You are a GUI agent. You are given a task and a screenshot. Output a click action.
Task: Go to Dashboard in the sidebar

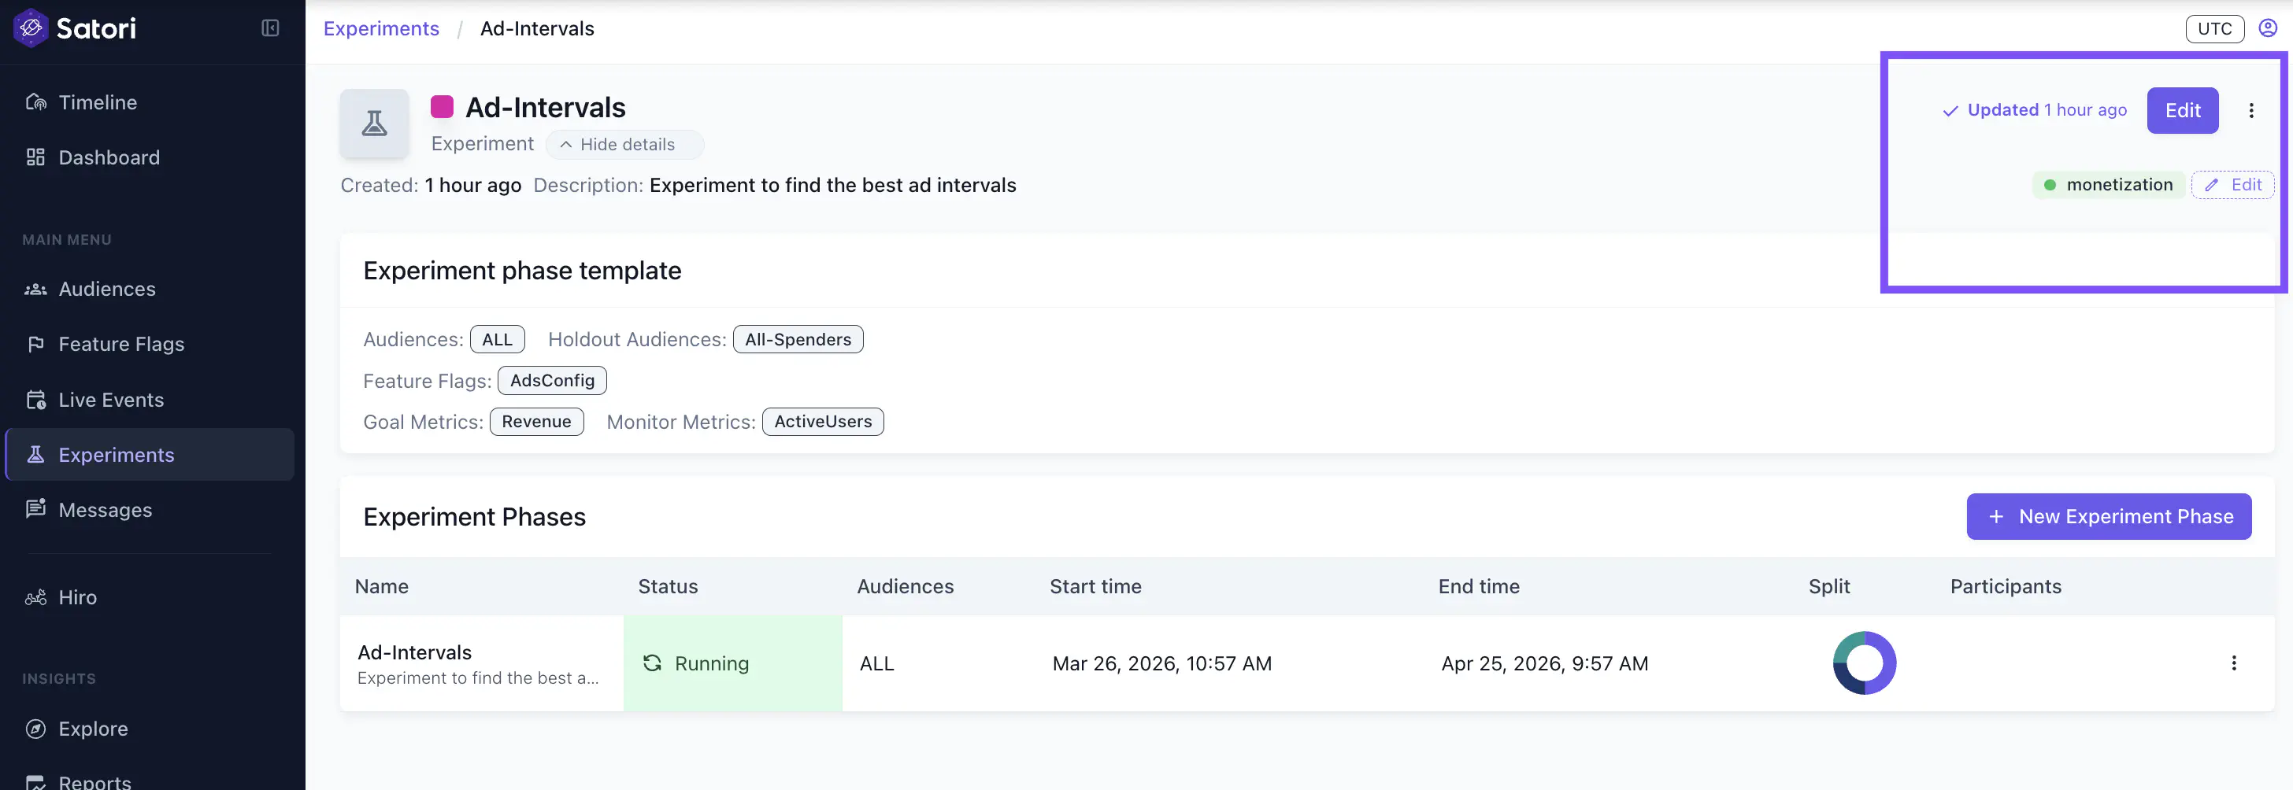pos(109,157)
